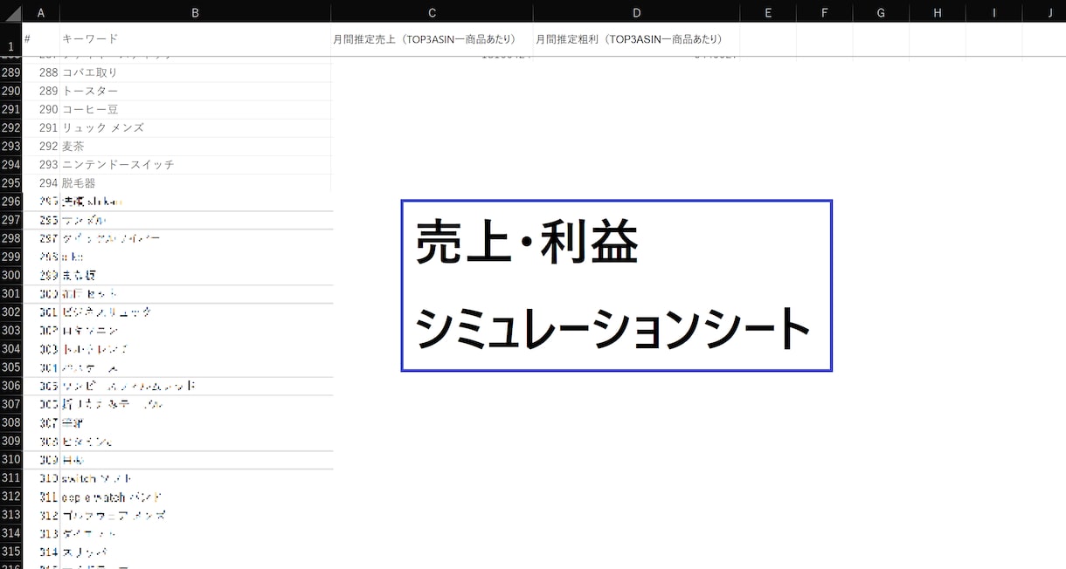This screenshot has width=1066, height=569.
Task: Select the '#' header cell
Action: click(41, 39)
